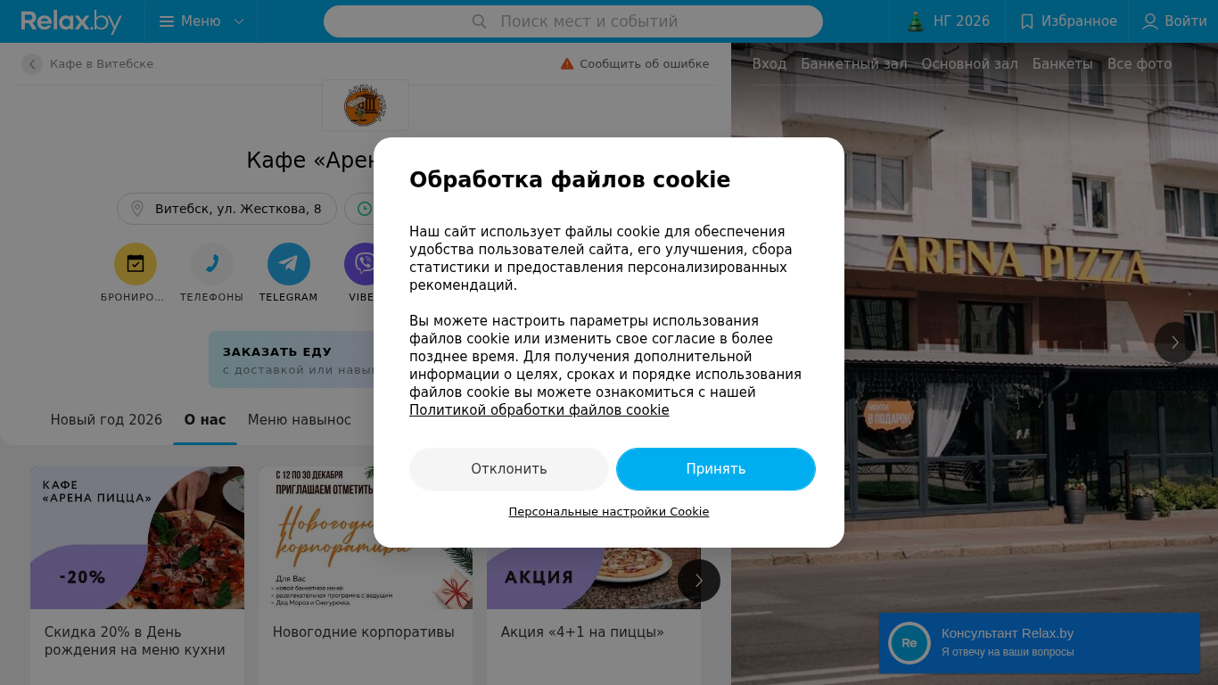Open the booking calendar icon
The image size is (1218, 685).
(x=136, y=264)
